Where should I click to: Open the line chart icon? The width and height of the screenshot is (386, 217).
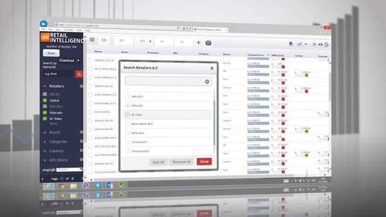click(x=299, y=44)
